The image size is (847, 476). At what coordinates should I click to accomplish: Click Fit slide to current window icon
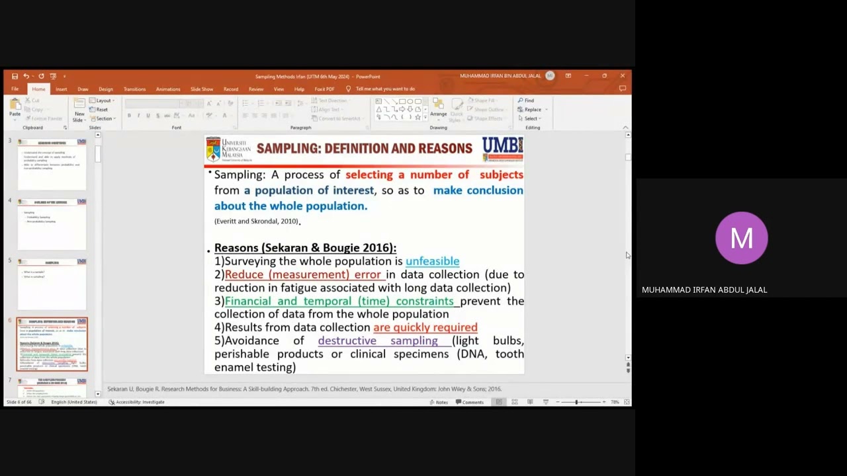tap(626, 402)
